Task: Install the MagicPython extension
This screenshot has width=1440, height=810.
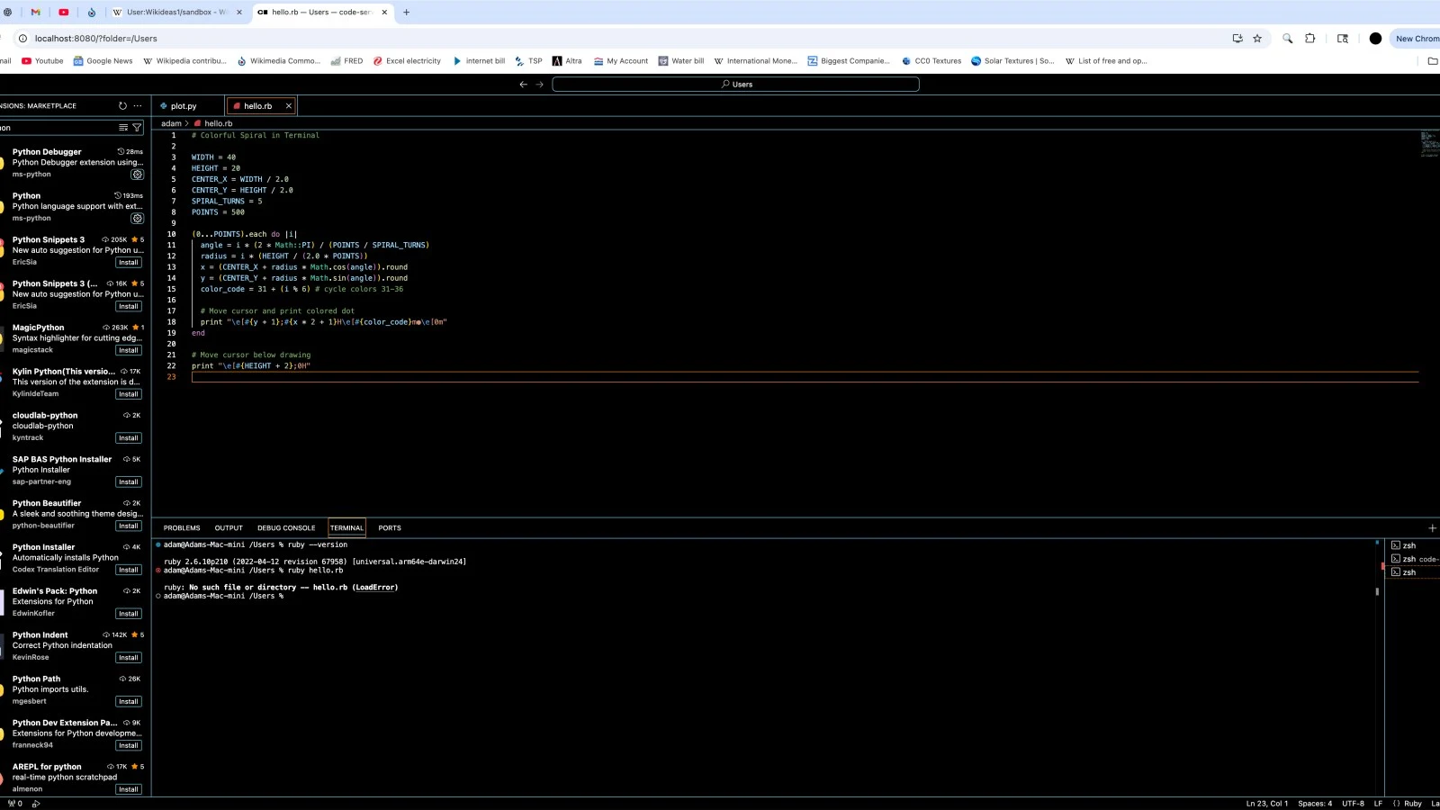Action: click(x=129, y=350)
